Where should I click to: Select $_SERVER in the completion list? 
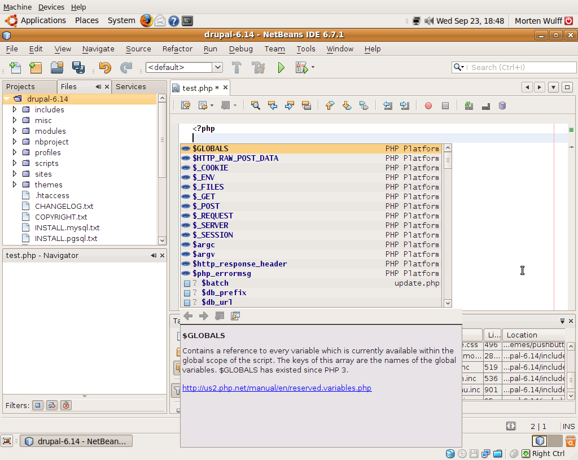(x=311, y=225)
